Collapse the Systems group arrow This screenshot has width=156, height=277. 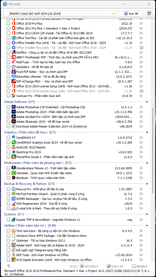pyautogui.click(x=147, y=214)
